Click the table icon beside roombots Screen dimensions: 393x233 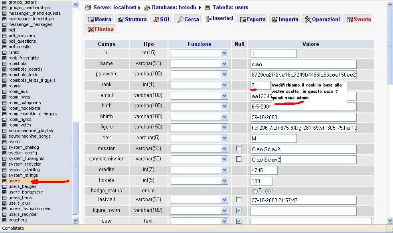[x=4, y=64]
